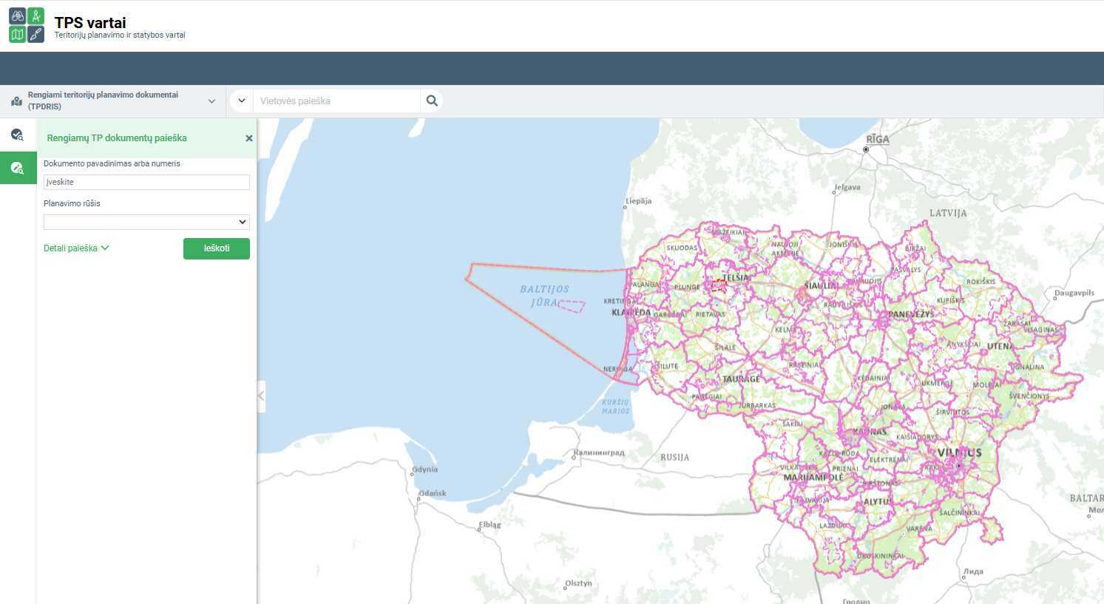The width and height of the screenshot is (1104, 604).
Task: Click the Dokumento pavadinimas arba numeris input
Action: (146, 182)
